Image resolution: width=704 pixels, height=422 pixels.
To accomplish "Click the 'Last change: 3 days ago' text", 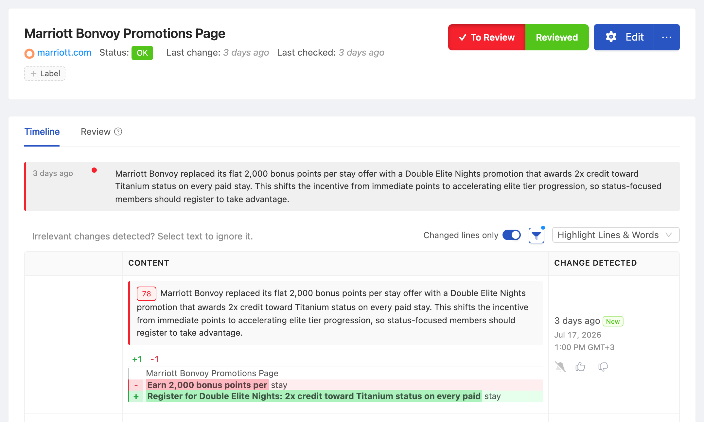I will click(x=218, y=52).
